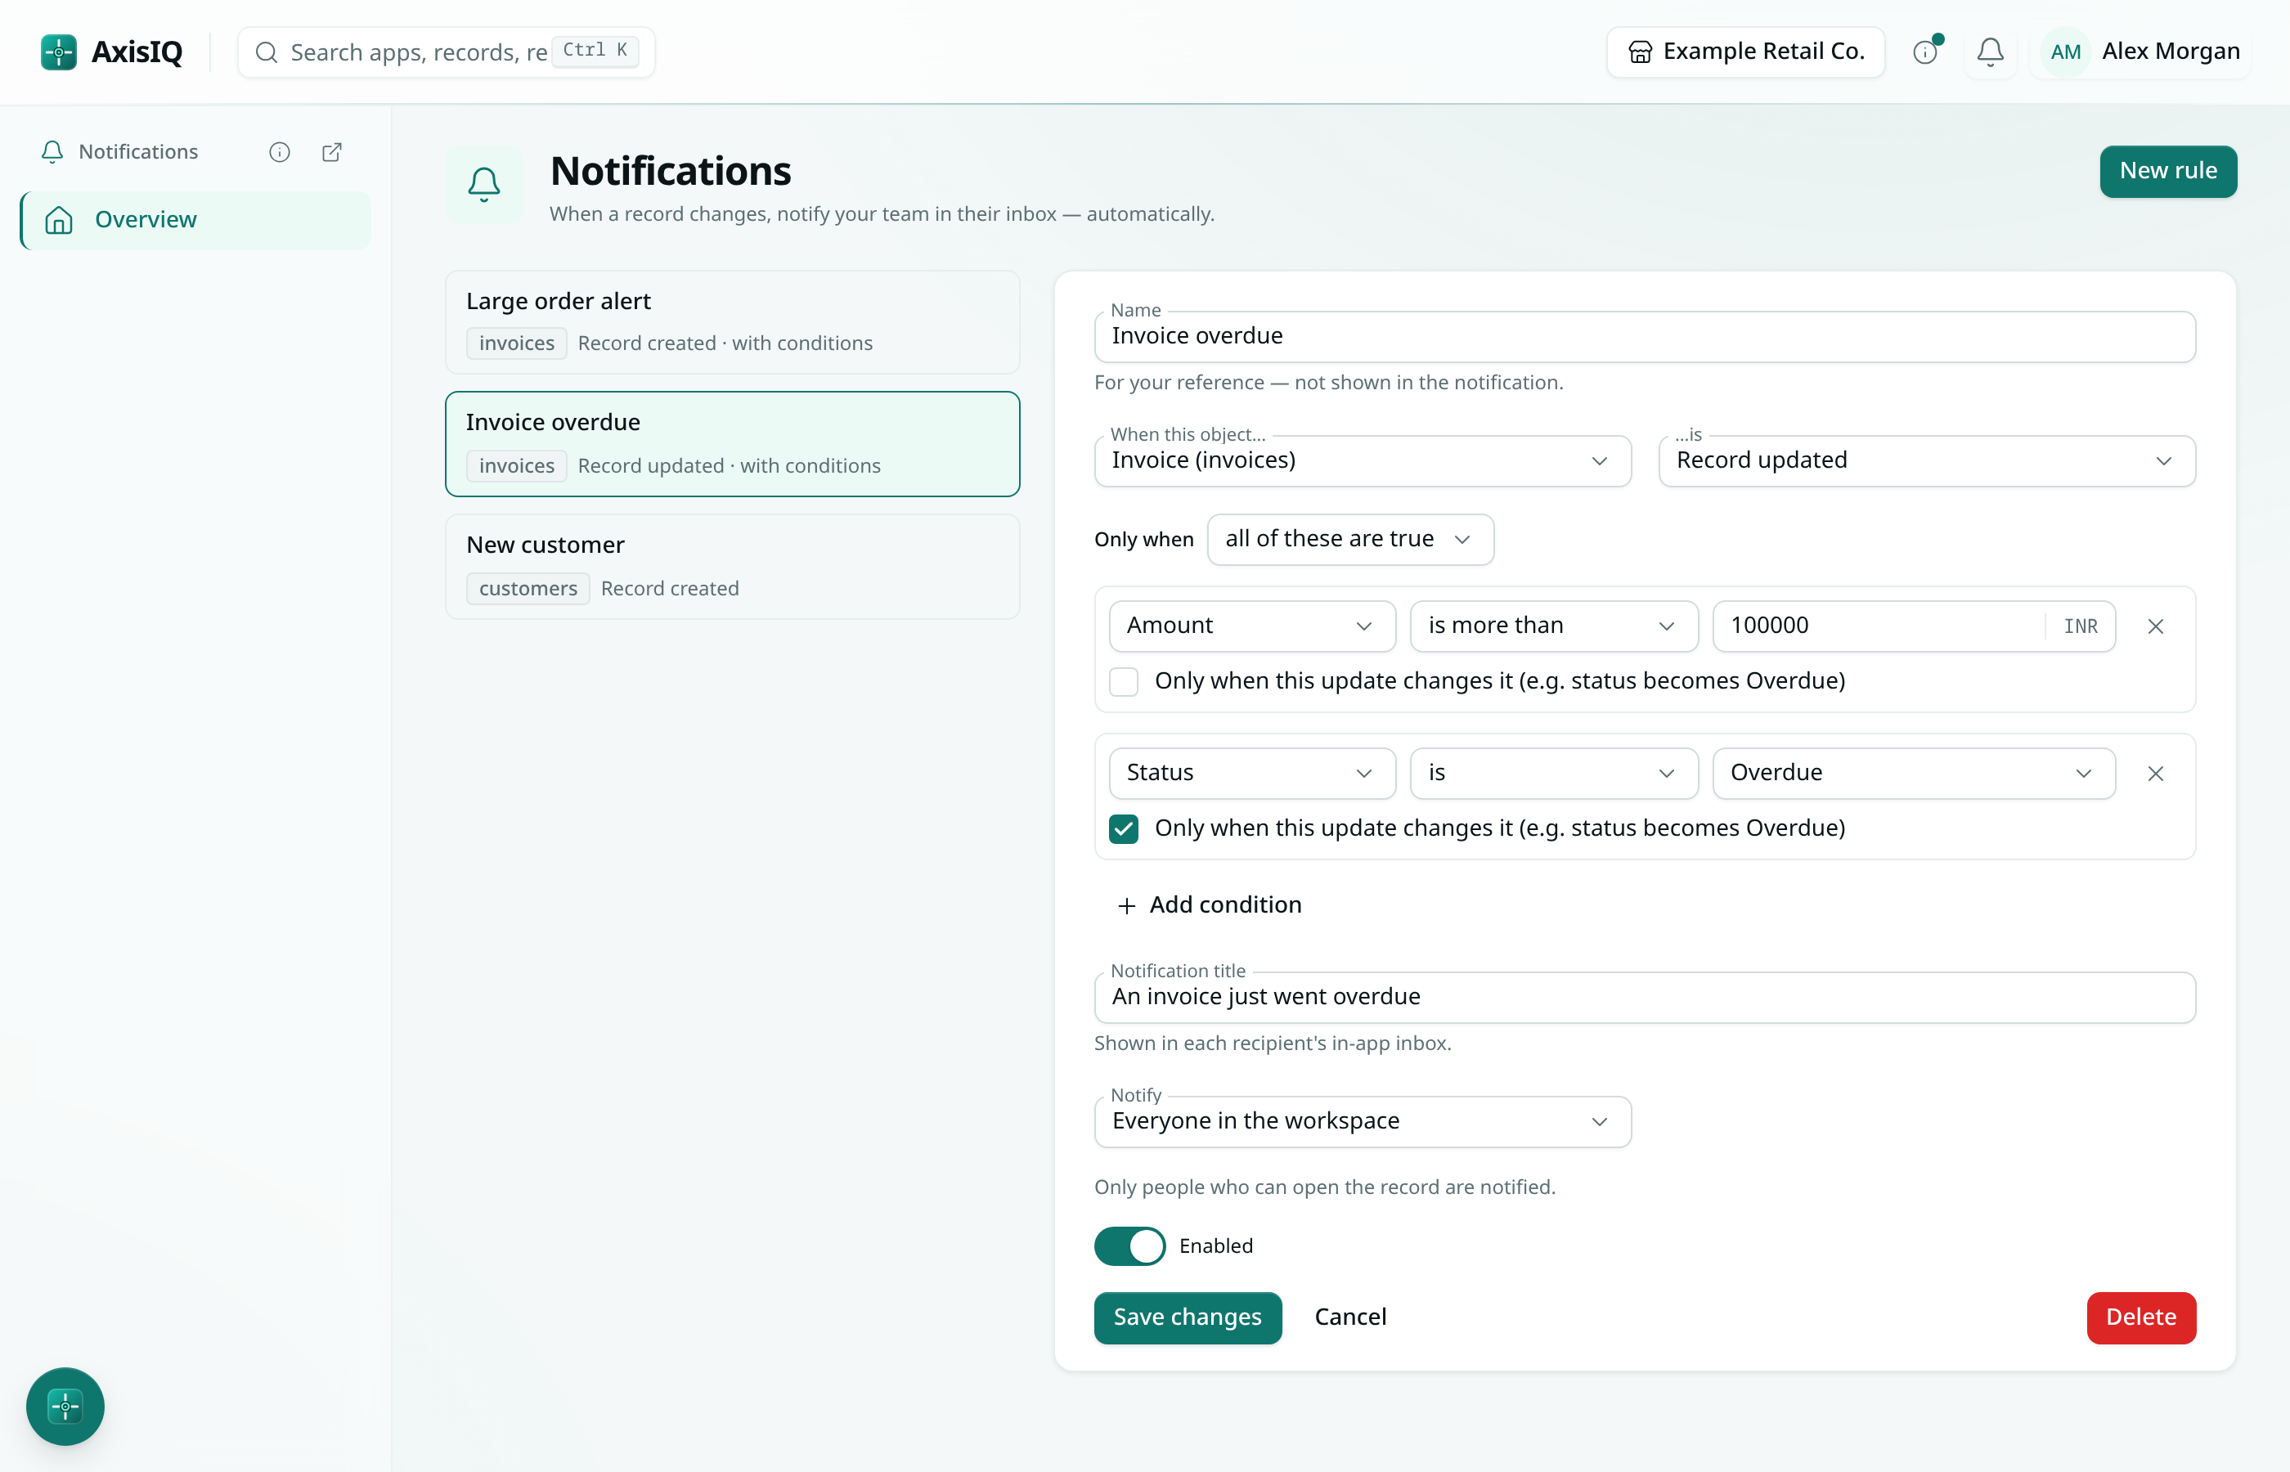The image size is (2290, 1472).
Task: Open the 'is' operator dropdown
Action: [x=1554, y=774]
